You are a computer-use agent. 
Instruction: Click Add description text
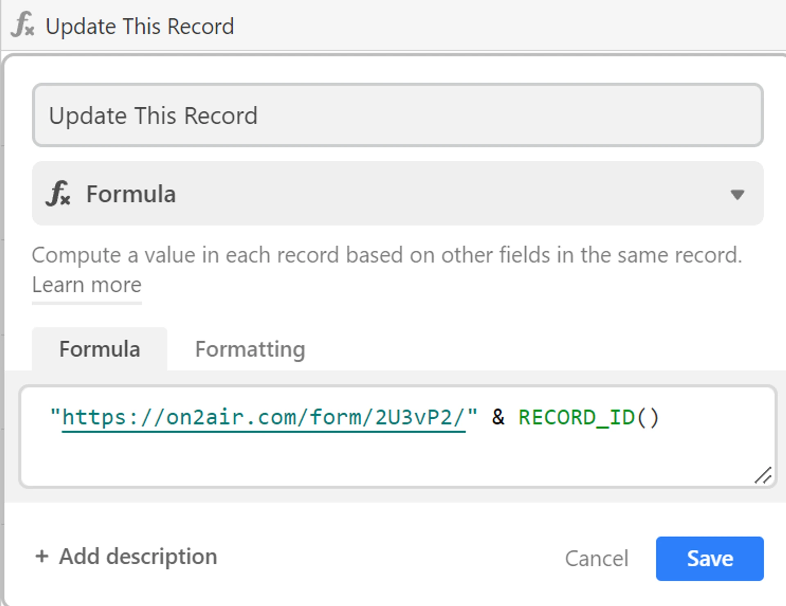[x=138, y=556]
